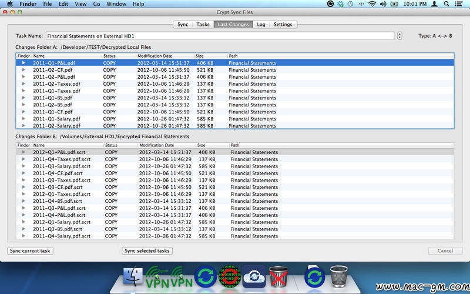Reveal 2011-Q3-BS.pdf.scrt in Finder arrow

coord(23,229)
